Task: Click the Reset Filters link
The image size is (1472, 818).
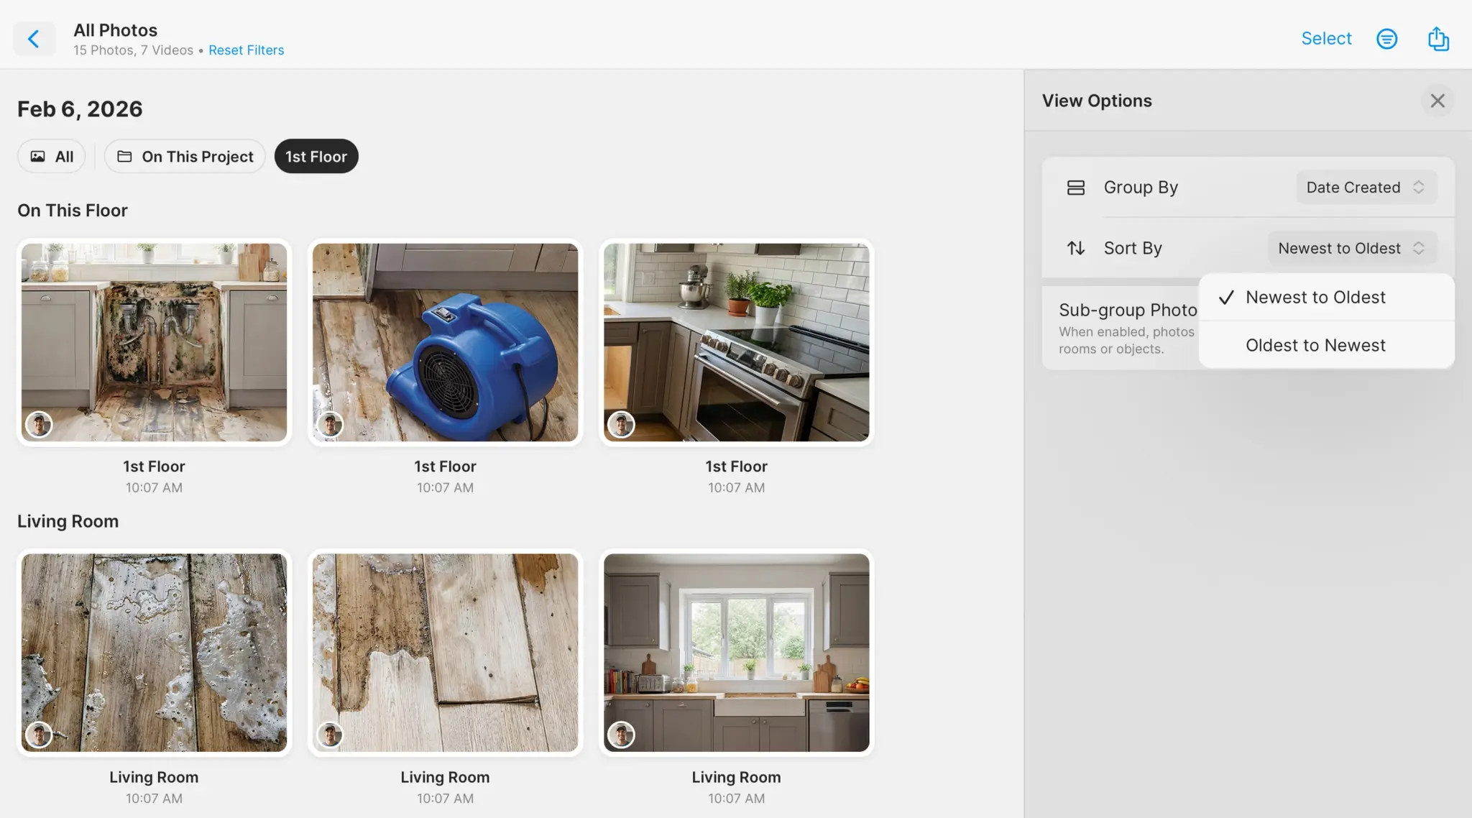Action: click(246, 50)
